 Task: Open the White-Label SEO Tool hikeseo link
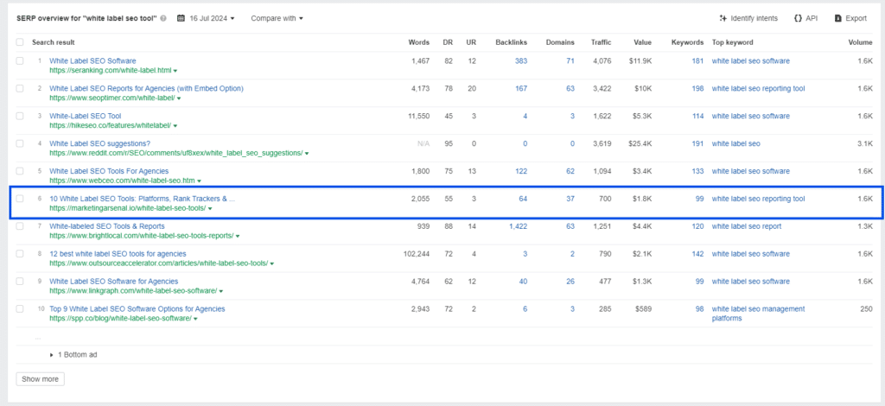pos(86,116)
